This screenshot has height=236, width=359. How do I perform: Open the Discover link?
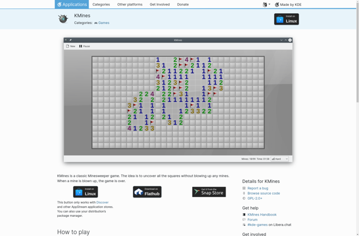[x=102, y=202]
